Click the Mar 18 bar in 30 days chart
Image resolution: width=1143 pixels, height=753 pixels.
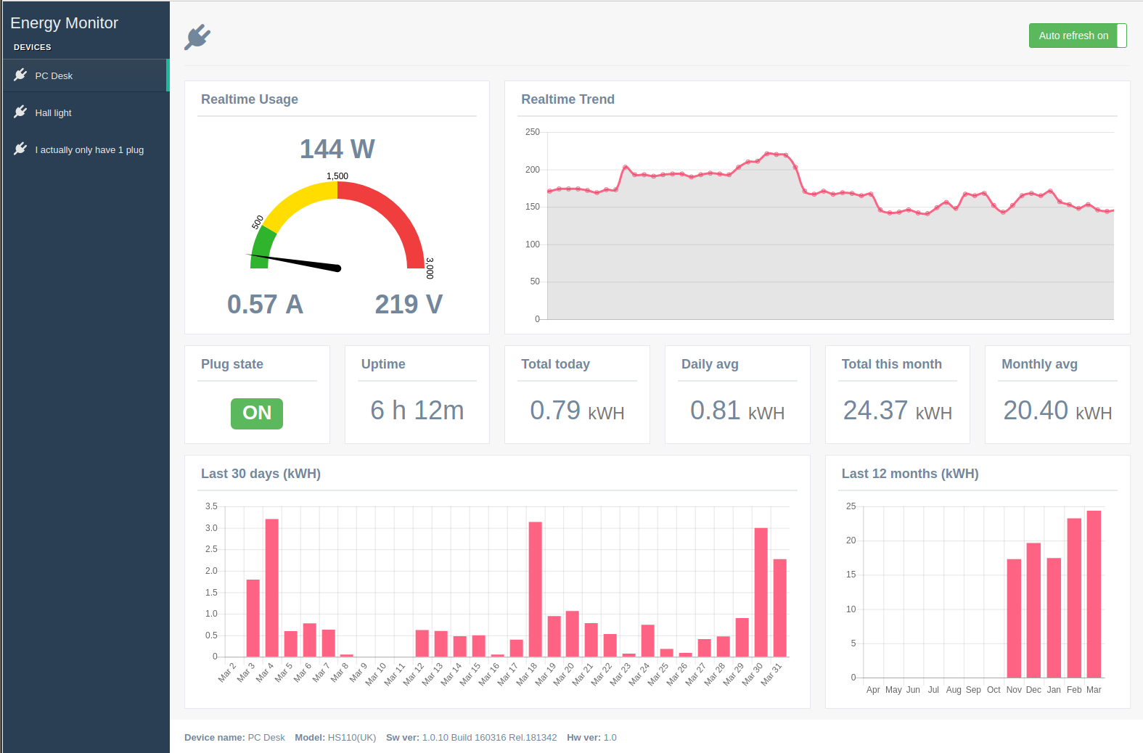536,589
